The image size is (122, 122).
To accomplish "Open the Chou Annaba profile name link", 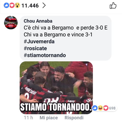I will [x=38, y=21].
